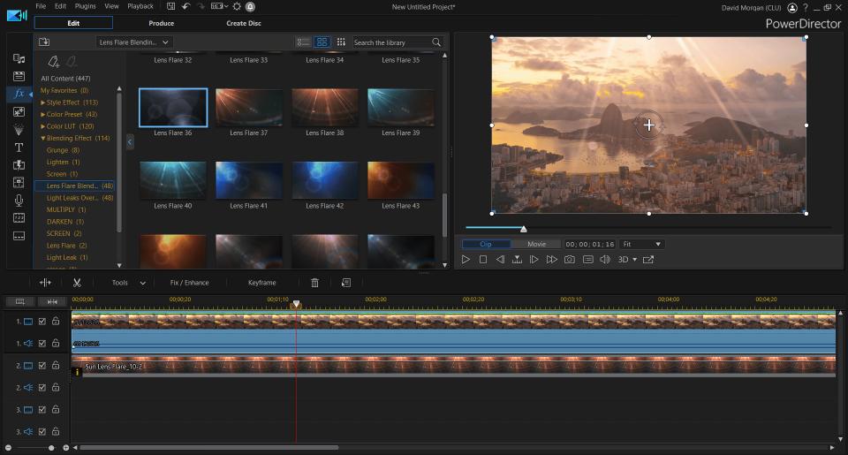Screen dimensions: 848x455
Task: Open the File menu
Action: tap(41, 6)
